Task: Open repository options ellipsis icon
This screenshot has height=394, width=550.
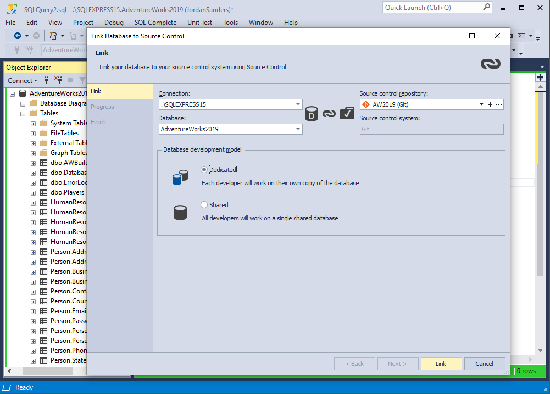Action: coord(499,104)
